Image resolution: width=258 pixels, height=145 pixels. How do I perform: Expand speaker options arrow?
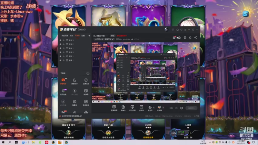[x=163, y=108]
